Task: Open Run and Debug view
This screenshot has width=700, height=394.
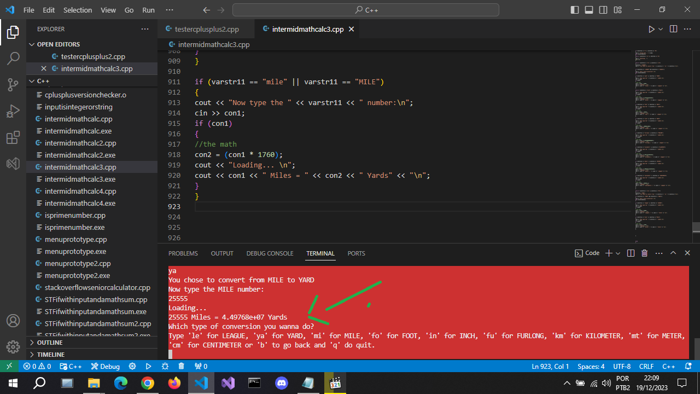Action: (x=13, y=112)
